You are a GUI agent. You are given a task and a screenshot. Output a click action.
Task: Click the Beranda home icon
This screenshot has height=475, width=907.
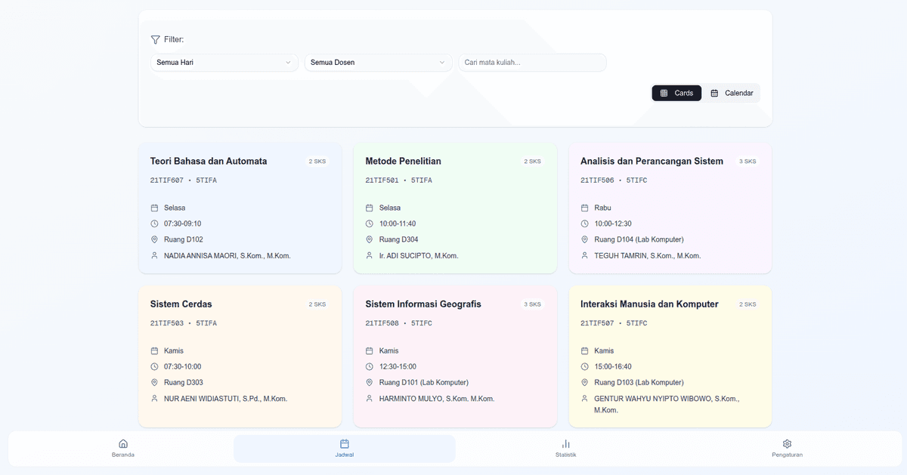[x=123, y=444]
